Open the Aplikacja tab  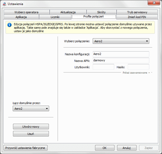pos(21,17)
